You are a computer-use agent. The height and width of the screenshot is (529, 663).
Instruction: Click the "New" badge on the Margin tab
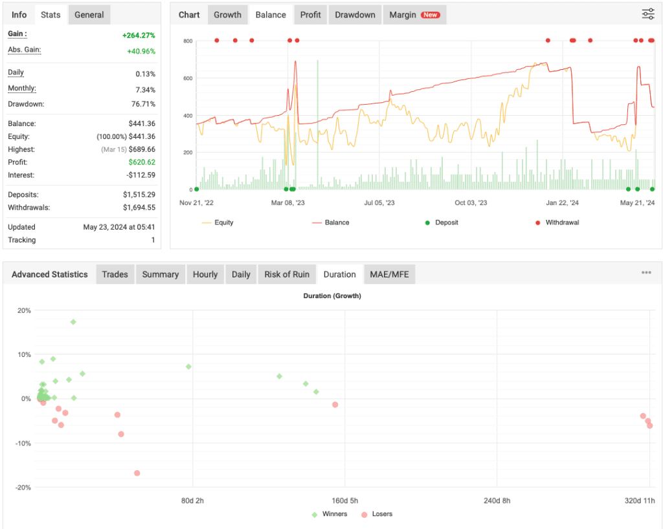pyautogui.click(x=431, y=14)
